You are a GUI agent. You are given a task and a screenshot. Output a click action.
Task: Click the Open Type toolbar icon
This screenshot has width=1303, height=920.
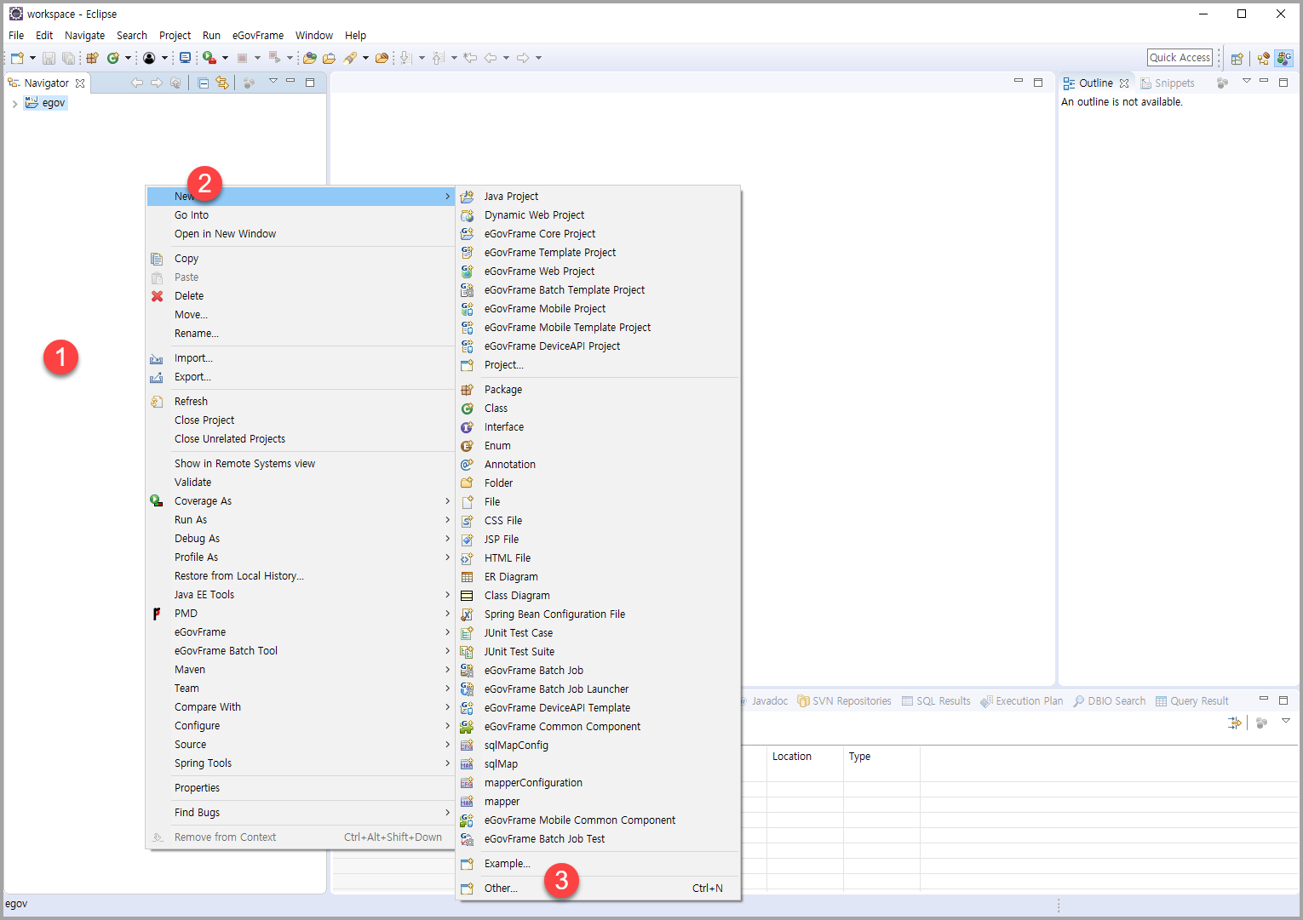click(x=310, y=58)
